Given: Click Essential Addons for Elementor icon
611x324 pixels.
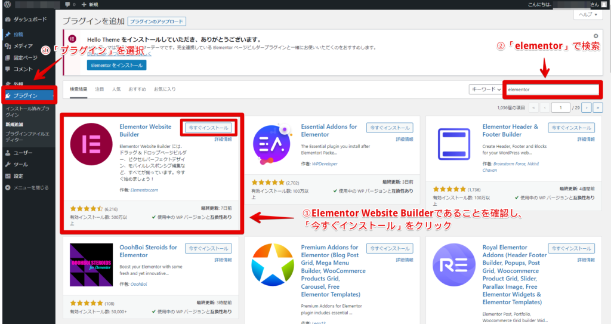Looking at the screenshot, I should [273, 144].
